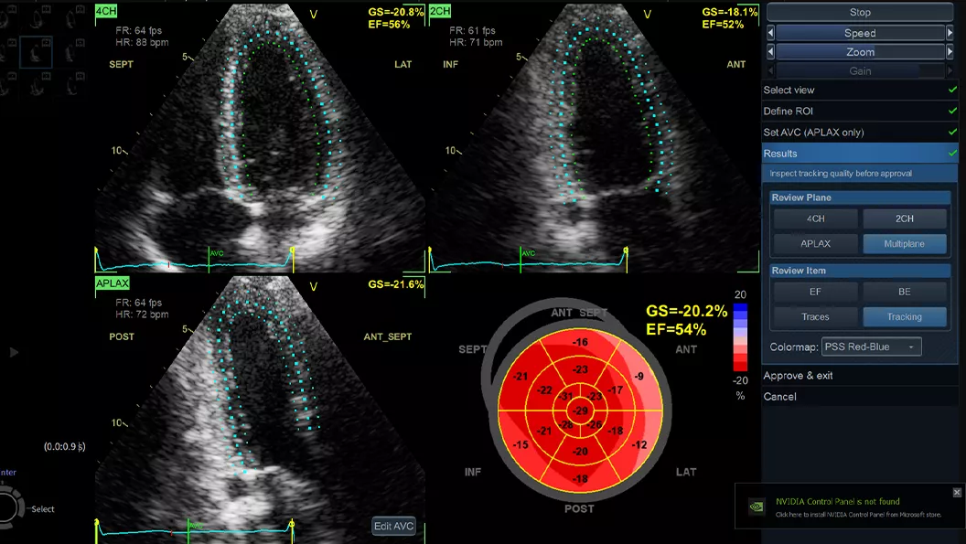Click the green 4CH tag on the top-left echo view

pos(106,11)
